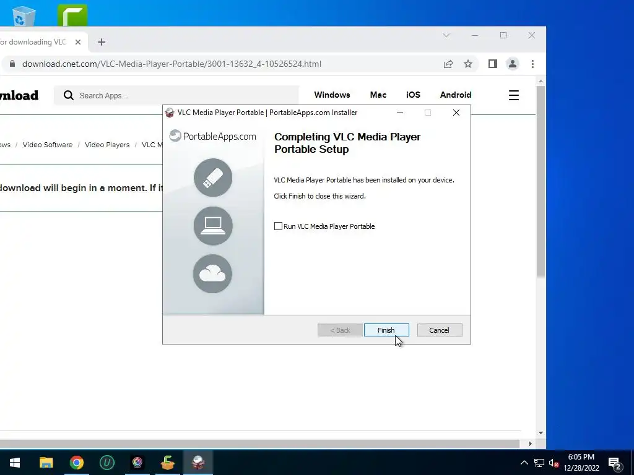
Task: Open Chrome side panel
Action: (492, 64)
